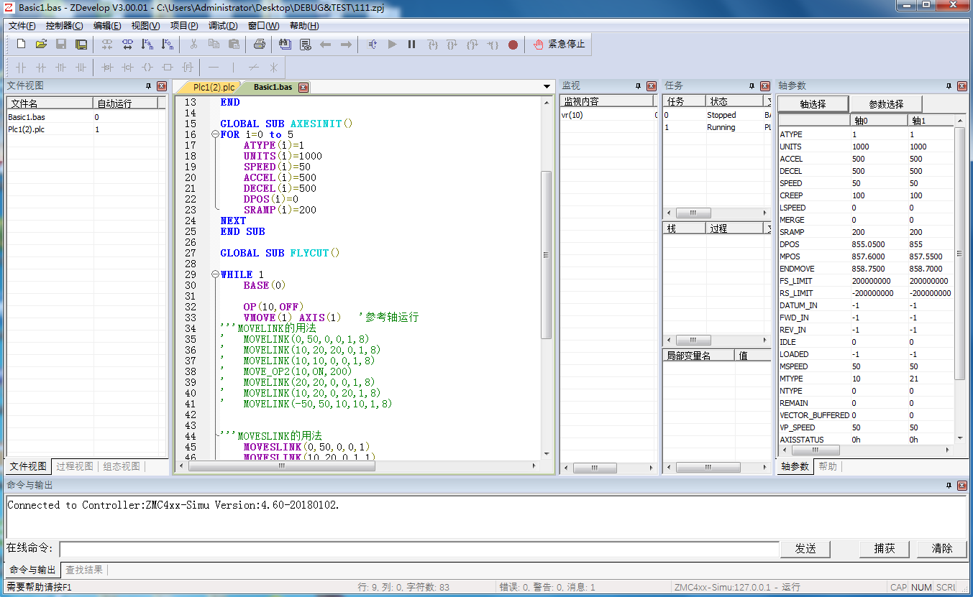
Task: Click the 在线命令 input field
Action: 419,549
